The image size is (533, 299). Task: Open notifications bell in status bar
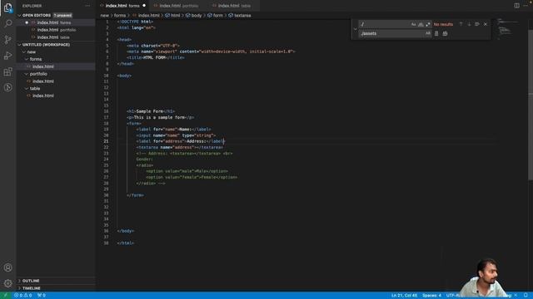coord(526,296)
